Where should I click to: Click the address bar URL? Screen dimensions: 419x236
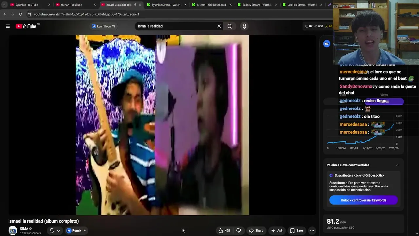click(x=87, y=14)
